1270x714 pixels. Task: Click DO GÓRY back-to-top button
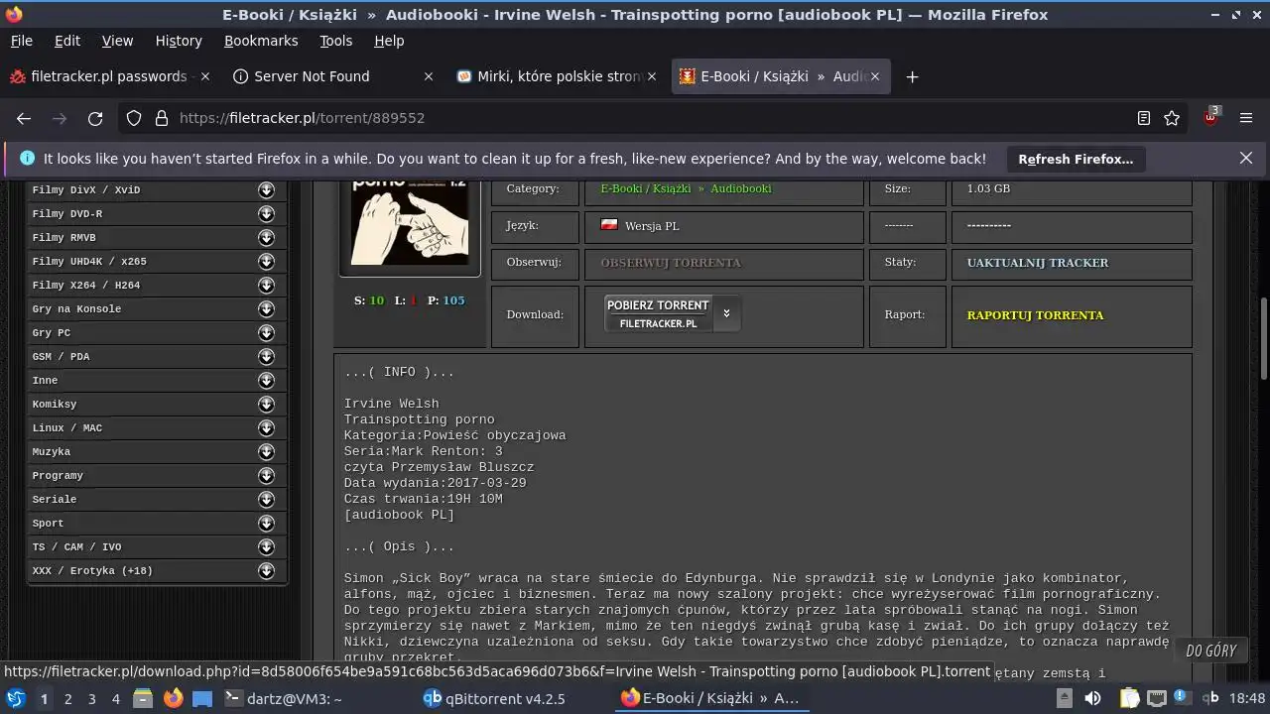(1211, 651)
